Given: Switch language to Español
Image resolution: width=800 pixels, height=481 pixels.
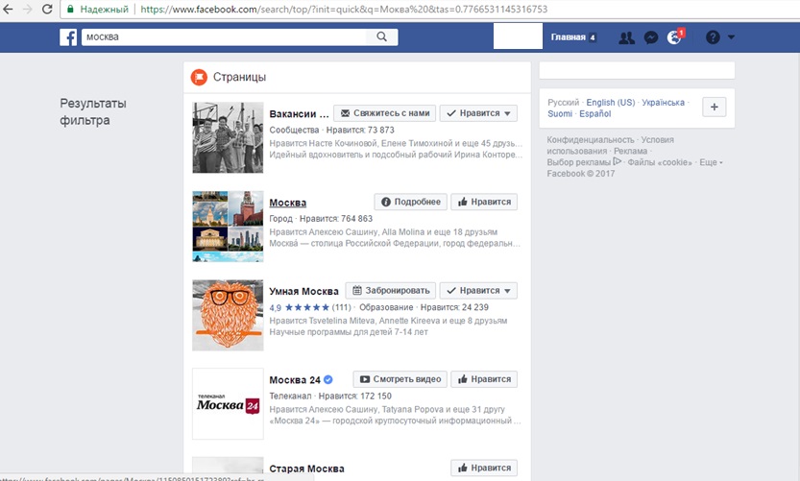Looking at the screenshot, I should coord(594,113).
